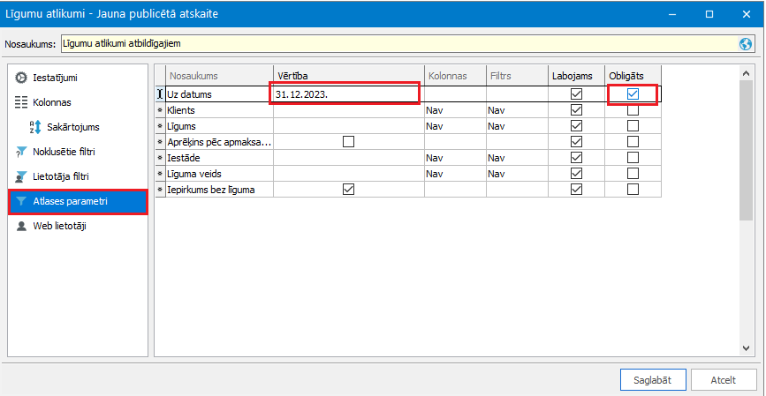Click the Vērtība column header
The height and width of the screenshot is (396, 766).
[x=348, y=76]
